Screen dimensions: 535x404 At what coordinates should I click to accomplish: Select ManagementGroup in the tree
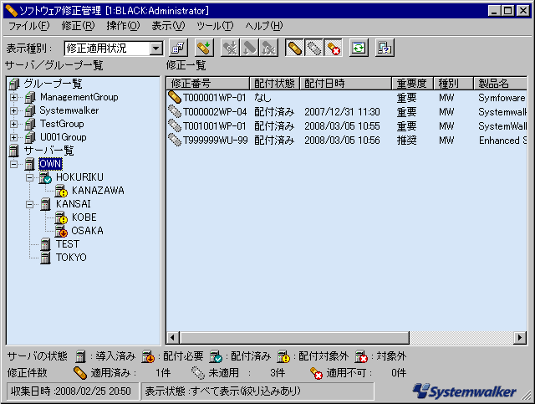(x=79, y=97)
